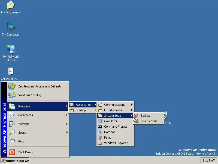Click the Backup program icon
The height and width of the screenshot is (164, 218).
(137, 116)
